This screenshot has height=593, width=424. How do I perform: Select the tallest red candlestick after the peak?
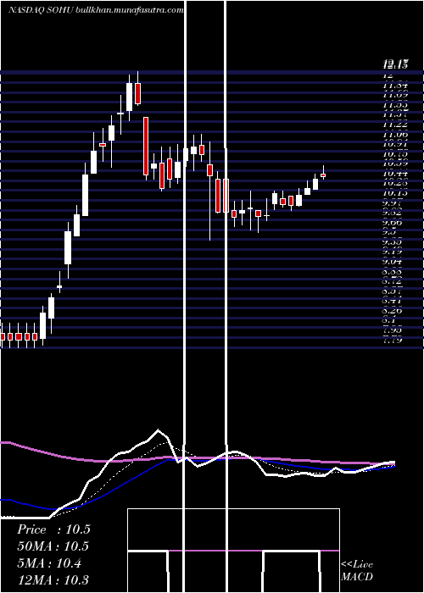pyautogui.click(x=146, y=147)
